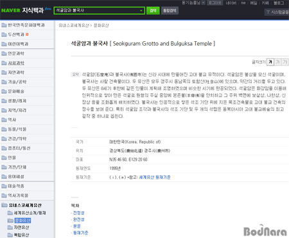Image resolution: width=289 pixels, height=238 pixels.
Task: Choose the smallest font size 가 button
Action: (x=270, y=62)
